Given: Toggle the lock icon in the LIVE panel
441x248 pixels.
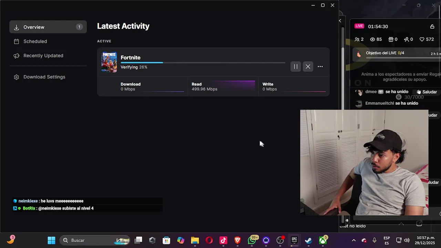Looking at the screenshot, I should click(432, 27).
